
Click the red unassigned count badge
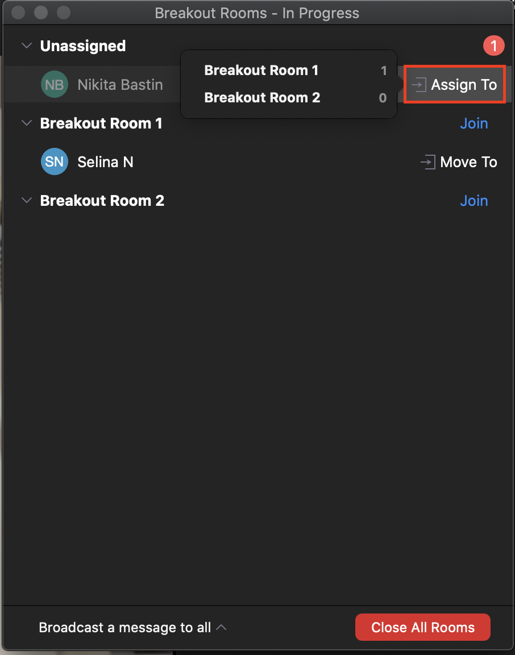pos(494,45)
